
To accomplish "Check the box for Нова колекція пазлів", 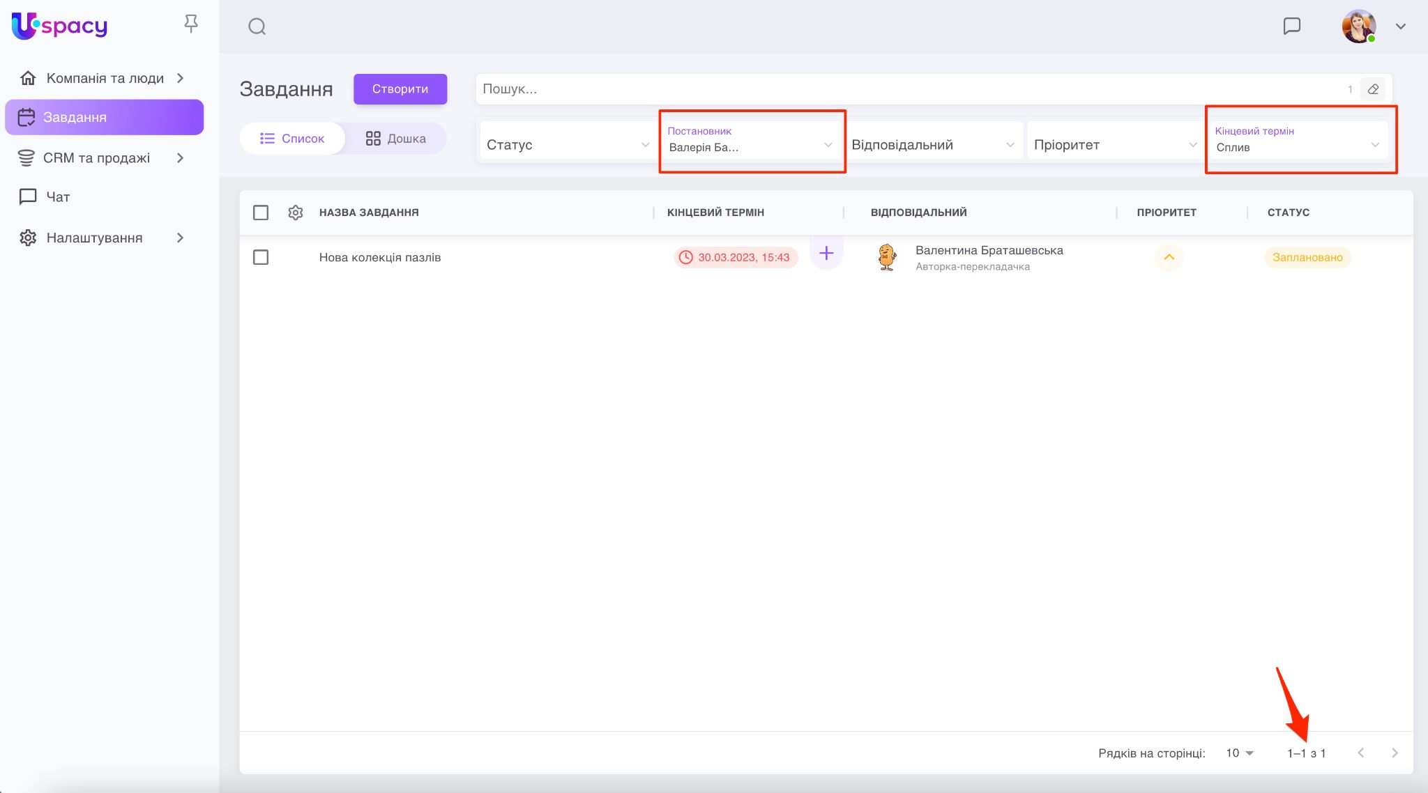I will pyautogui.click(x=261, y=257).
